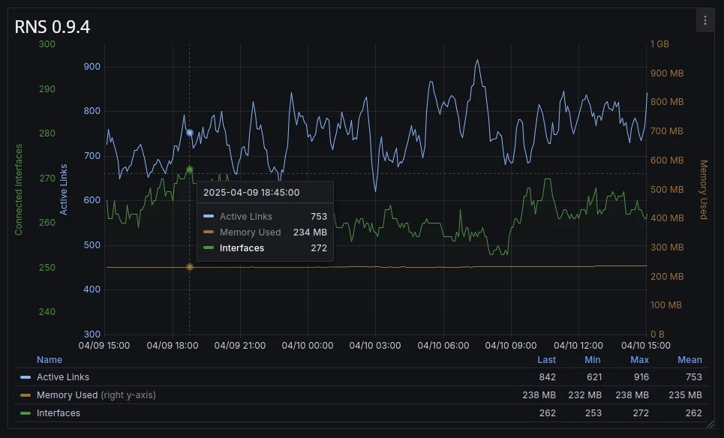Click the blue Active Links hover point on the graph
The width and height of the screenshot is (724, 438).
click(x=190, y=133)
